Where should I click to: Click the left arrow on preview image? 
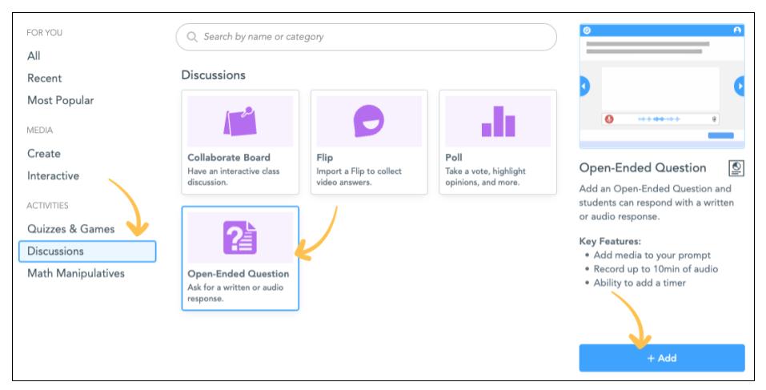coord(584,86)
